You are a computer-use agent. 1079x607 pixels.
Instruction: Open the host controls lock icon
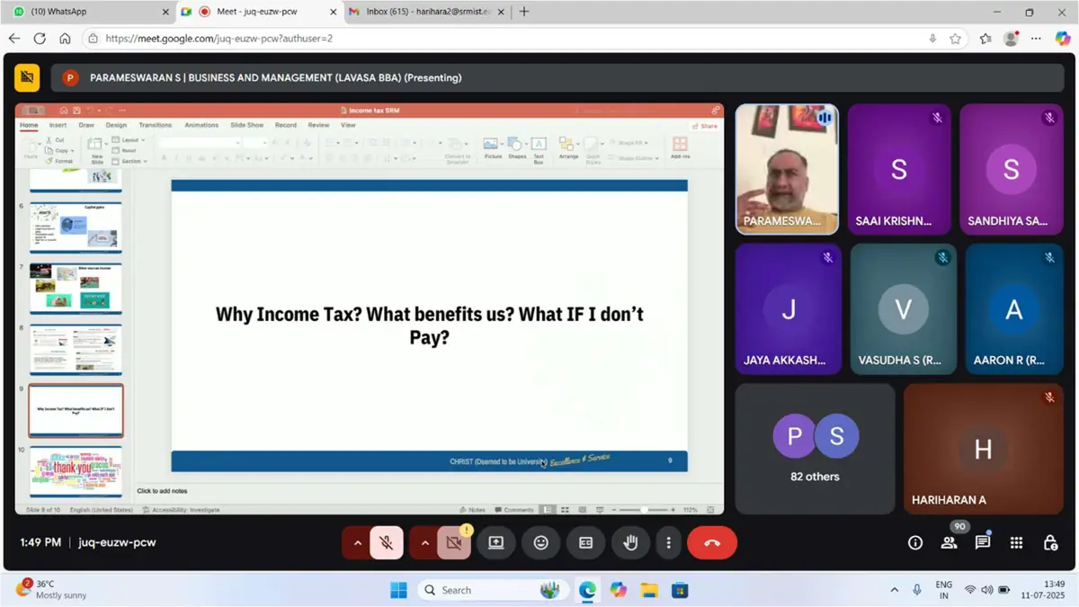point(1050,542)
